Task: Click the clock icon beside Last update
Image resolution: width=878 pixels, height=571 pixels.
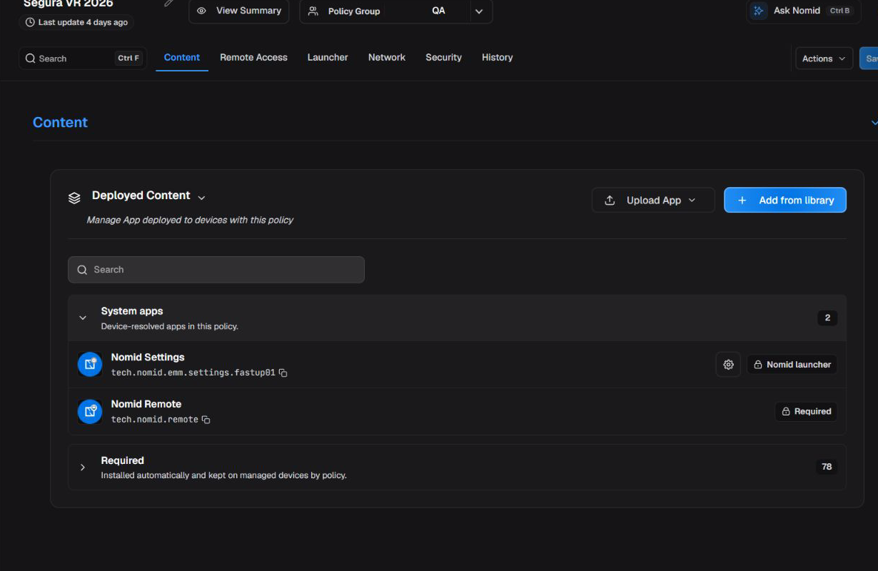Action: [x=30, y=22]
